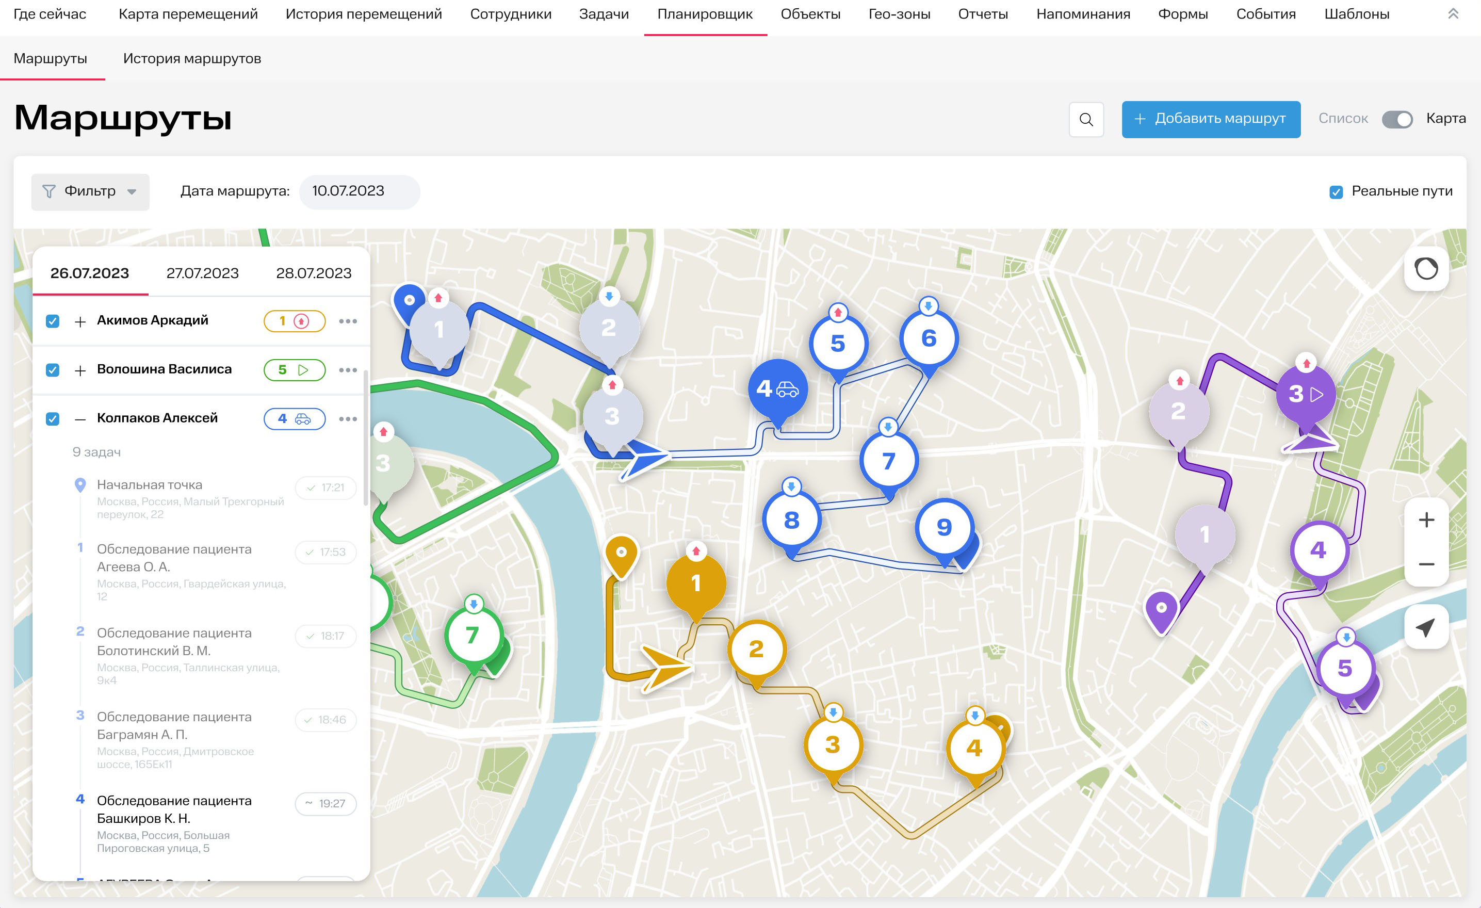Expand Волошина Василиса task list

coord(80,370)
